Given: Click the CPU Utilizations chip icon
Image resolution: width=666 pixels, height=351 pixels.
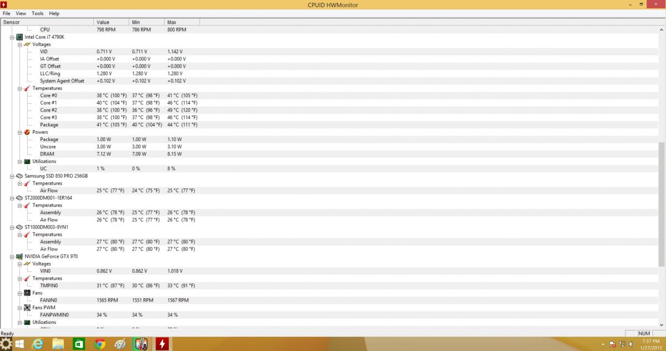Looking at the screenshot, I should pos(27,161).
